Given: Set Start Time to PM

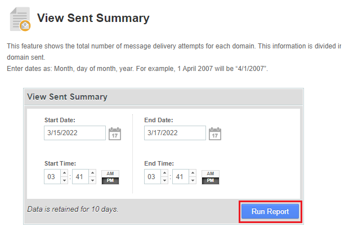Looking at the screenshot, I should [110, 180].
